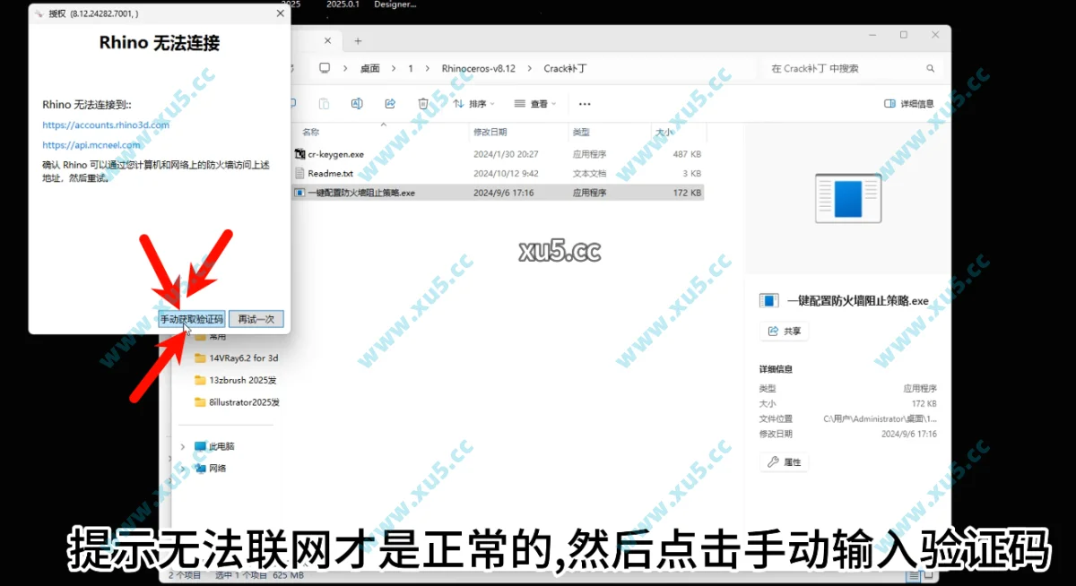The width and height of the screenshot is (1076, 586).
Task: Click the Share icon in the toolbar
Action: click(x=390, y=103)
